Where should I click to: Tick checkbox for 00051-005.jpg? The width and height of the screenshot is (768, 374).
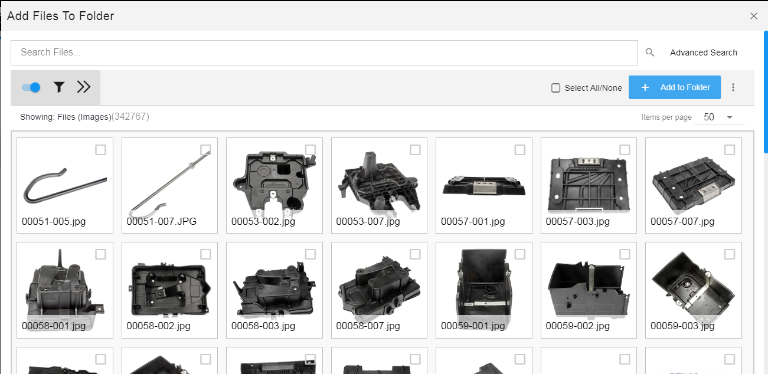click(100, 150)
